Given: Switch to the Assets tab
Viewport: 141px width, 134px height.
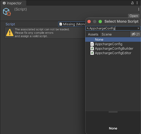Looking at the screenshot, I should click(93, 34).
